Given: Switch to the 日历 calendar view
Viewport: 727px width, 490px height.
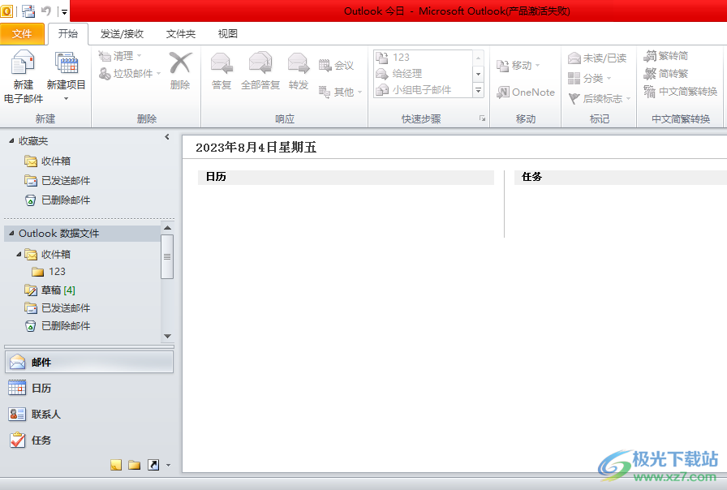Looking at the screenshot, I should 89,388.
